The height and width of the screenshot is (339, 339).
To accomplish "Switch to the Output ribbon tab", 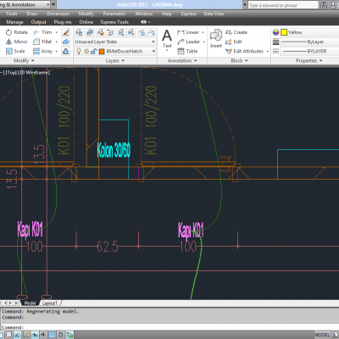I will [38, 22].
